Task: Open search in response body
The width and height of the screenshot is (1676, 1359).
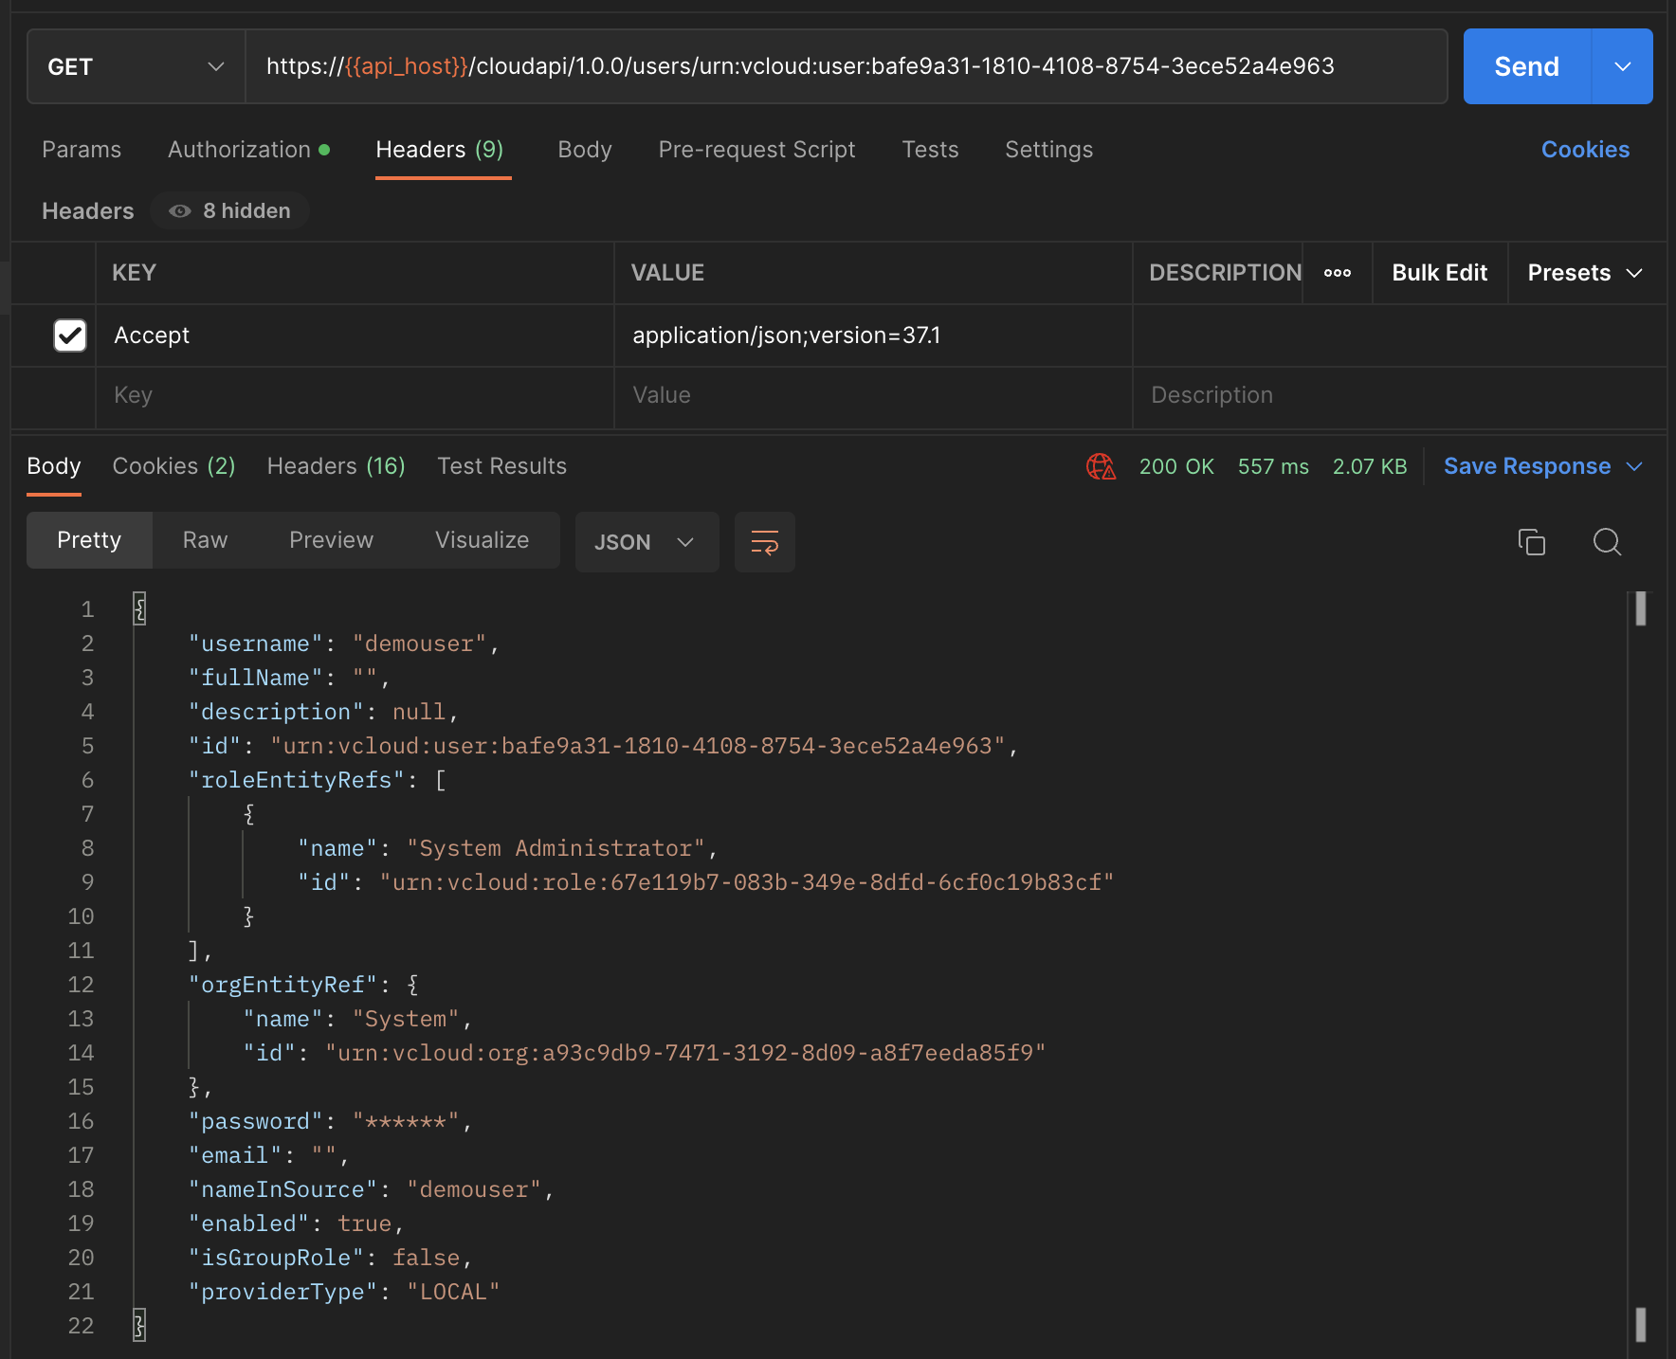Action: coord(1607,542)
